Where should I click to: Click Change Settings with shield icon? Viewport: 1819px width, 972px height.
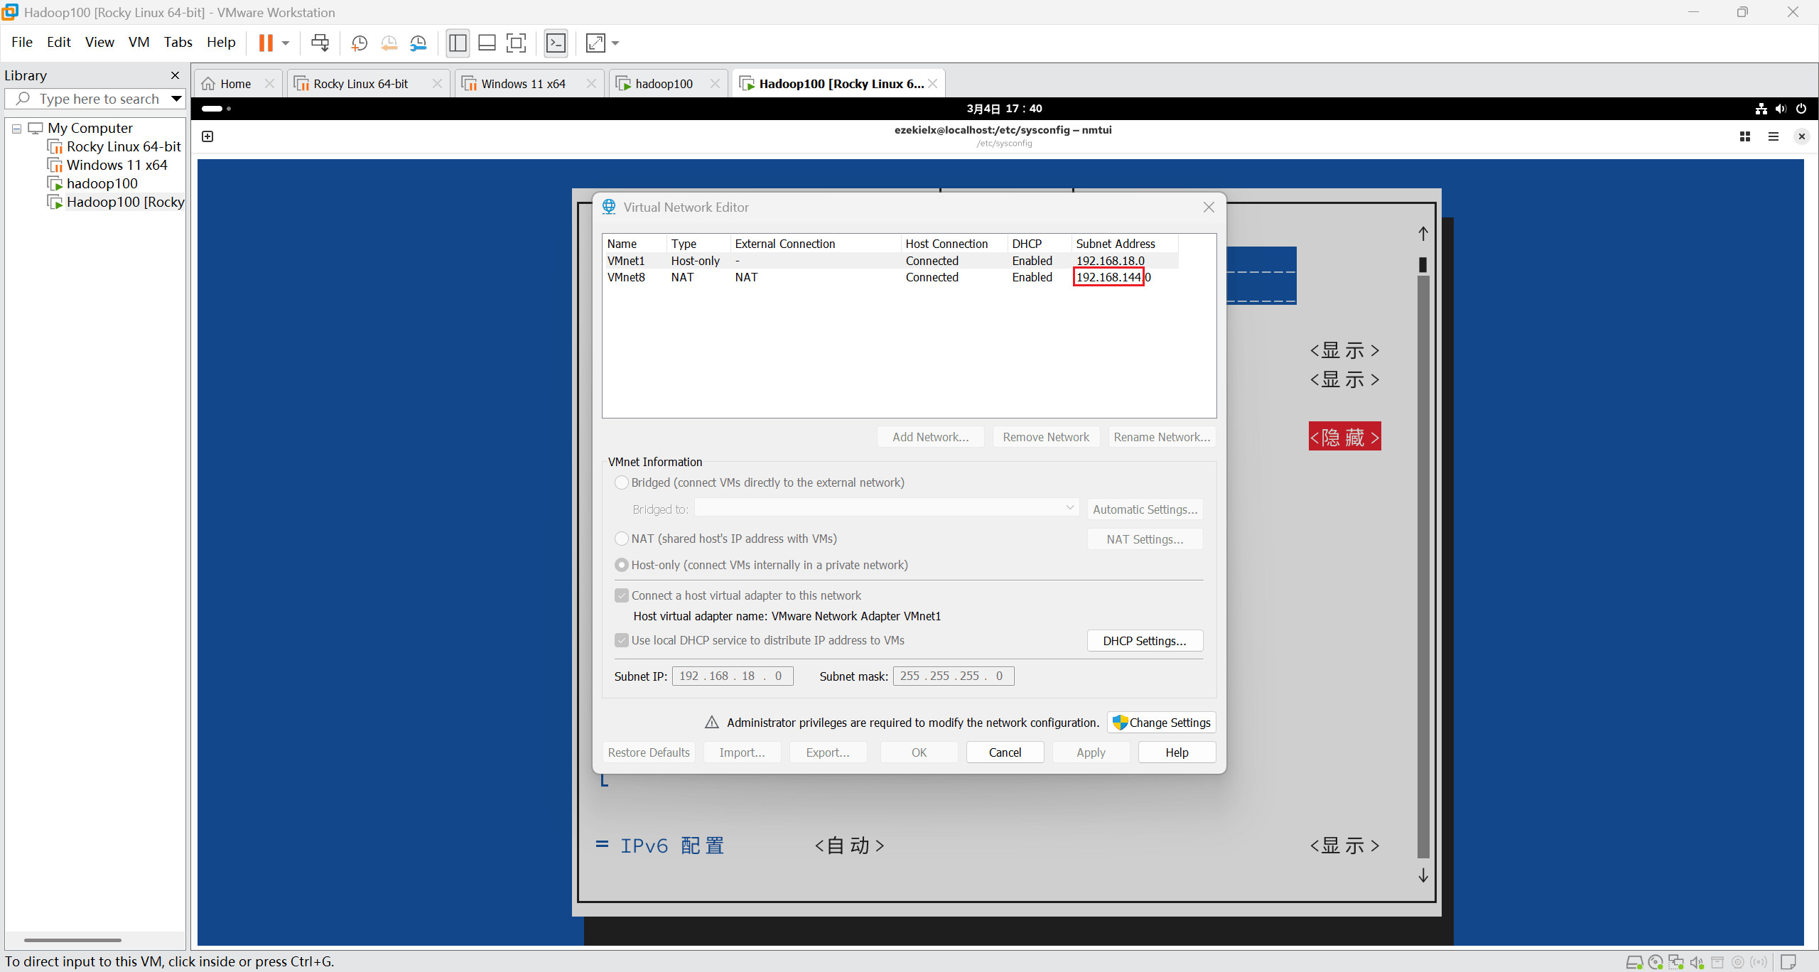click(1162, 723)
